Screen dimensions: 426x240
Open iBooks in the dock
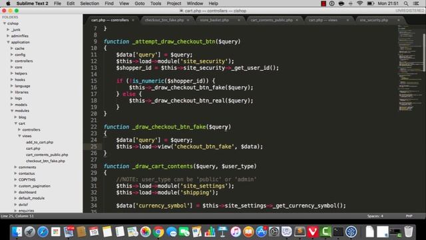pos(248,232)
